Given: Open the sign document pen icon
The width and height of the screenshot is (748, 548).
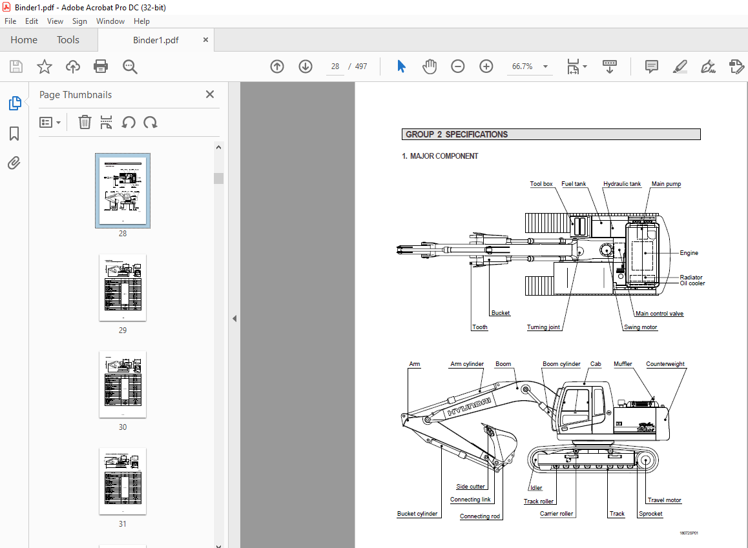Looking at the screenshot, I should (708, 66).
